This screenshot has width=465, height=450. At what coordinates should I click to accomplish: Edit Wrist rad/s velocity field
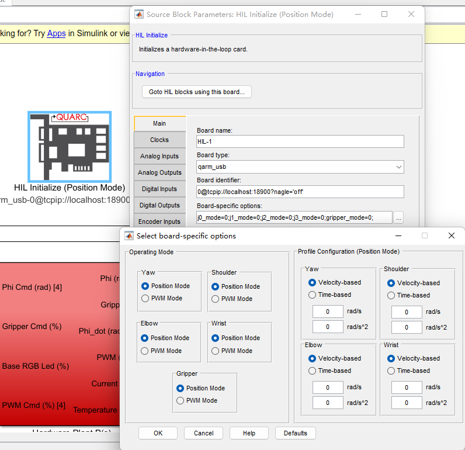pyautogui.click(x=407, y=387)
